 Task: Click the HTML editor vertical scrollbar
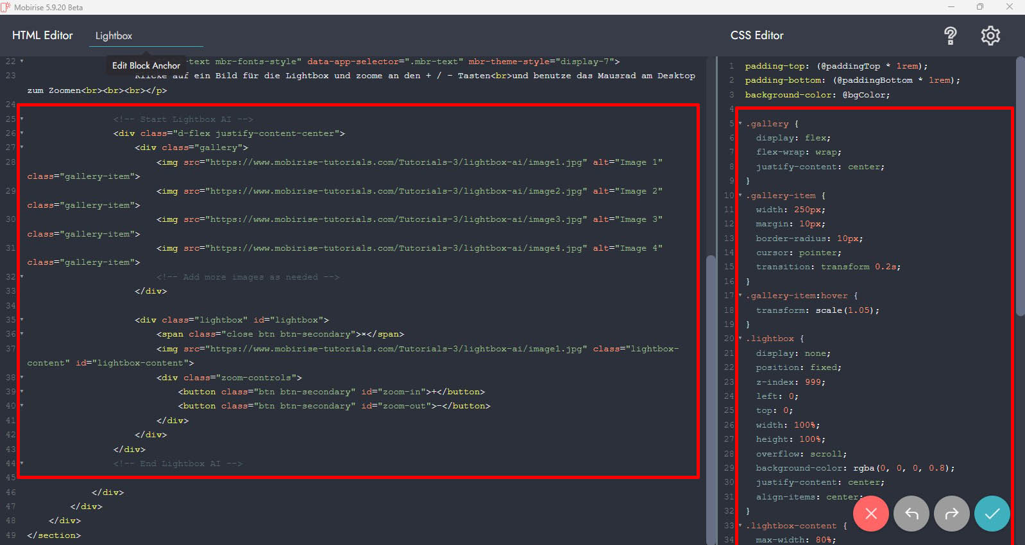(x=710, y=385)
